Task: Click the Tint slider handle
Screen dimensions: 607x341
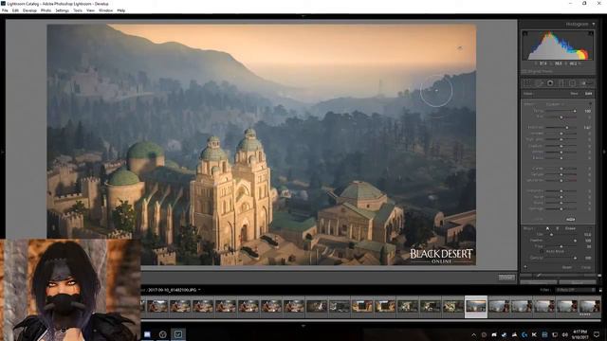Action: [x=561, y=117]
